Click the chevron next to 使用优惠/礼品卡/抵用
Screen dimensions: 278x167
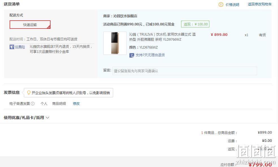(47, 118)
